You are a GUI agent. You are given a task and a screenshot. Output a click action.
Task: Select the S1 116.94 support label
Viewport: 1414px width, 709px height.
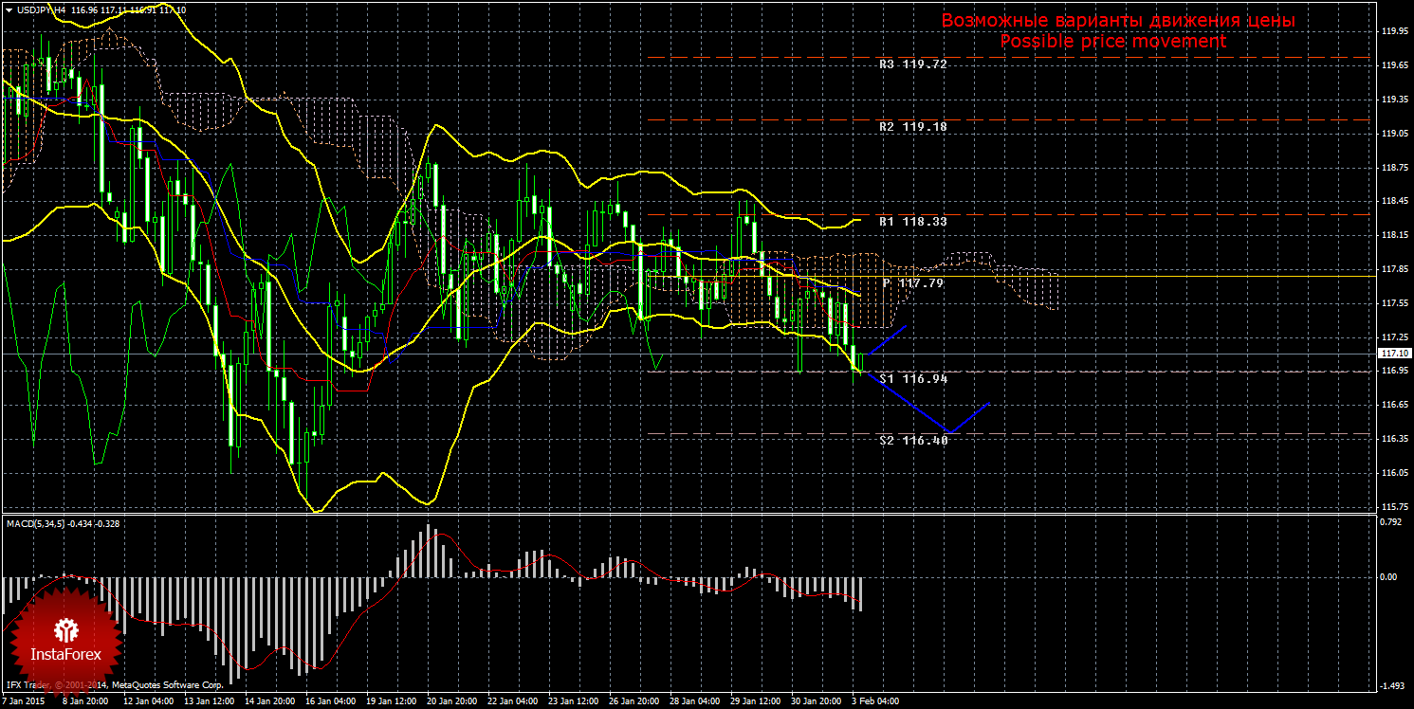(x=913, y=378)
